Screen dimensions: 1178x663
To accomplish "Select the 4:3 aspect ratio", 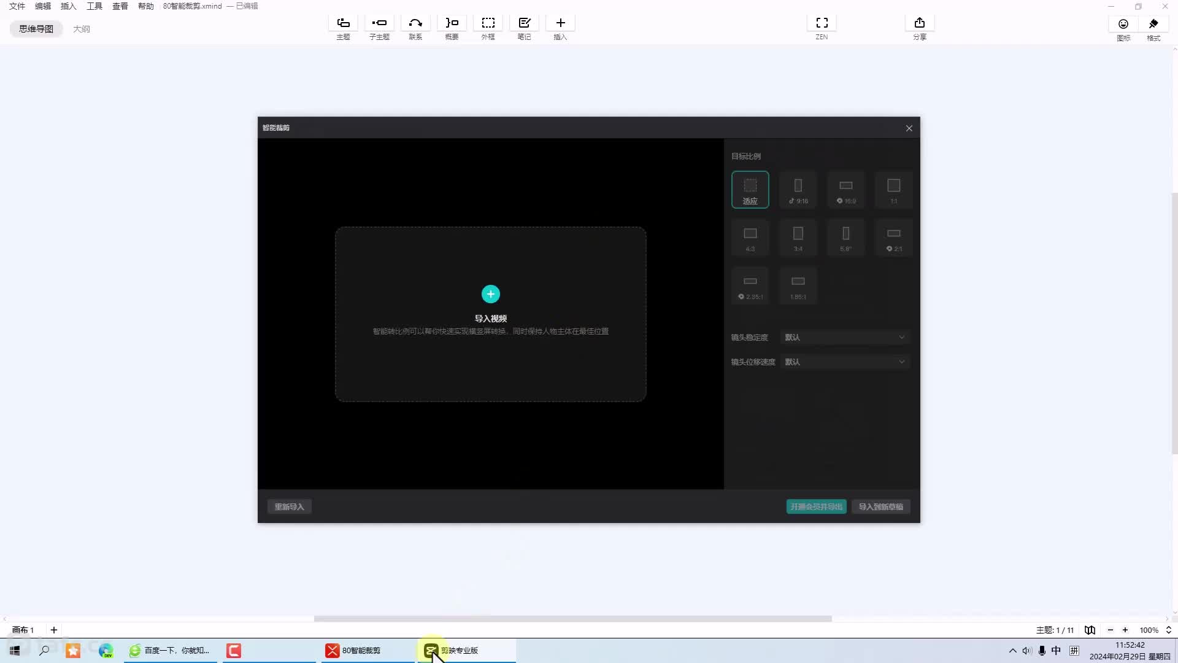I will (750, 238).
